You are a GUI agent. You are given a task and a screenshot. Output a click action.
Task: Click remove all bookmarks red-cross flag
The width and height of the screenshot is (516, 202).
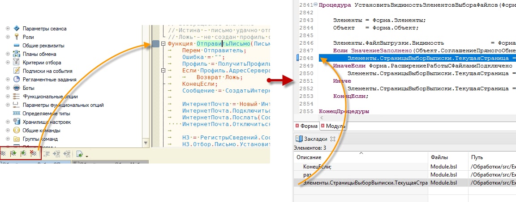pos(33,153)
